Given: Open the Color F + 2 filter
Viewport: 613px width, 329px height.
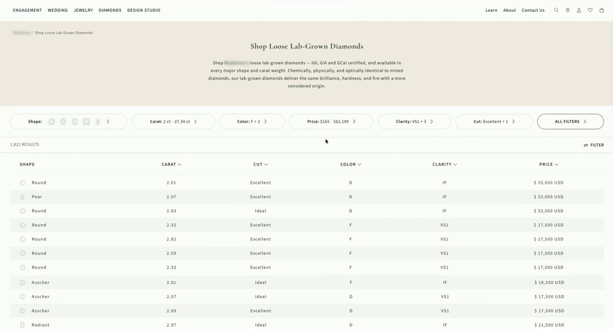Looking at the screenshot, I should coord(252,122).
